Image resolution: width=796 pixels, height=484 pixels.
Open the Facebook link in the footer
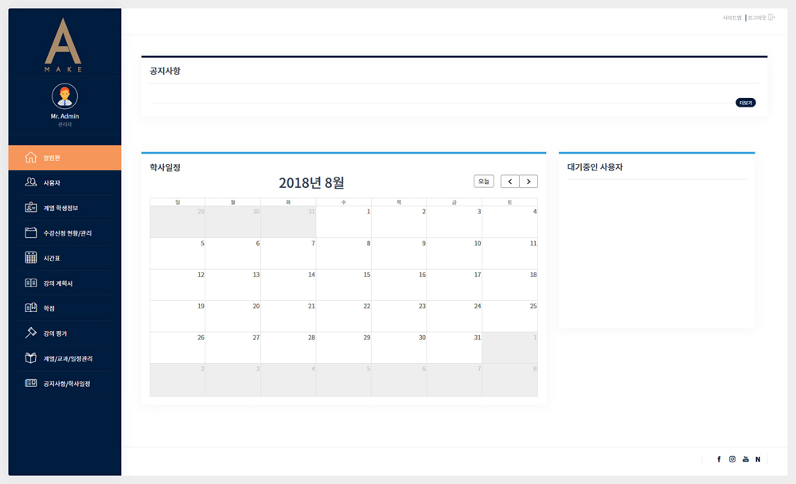click(x=719, y=459)
